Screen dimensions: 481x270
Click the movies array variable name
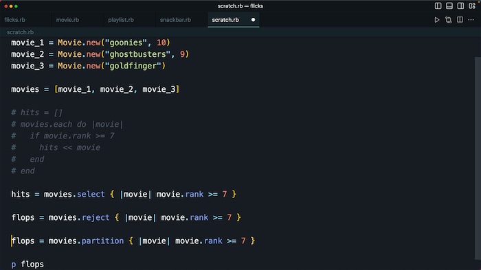[x=25, y=89]
